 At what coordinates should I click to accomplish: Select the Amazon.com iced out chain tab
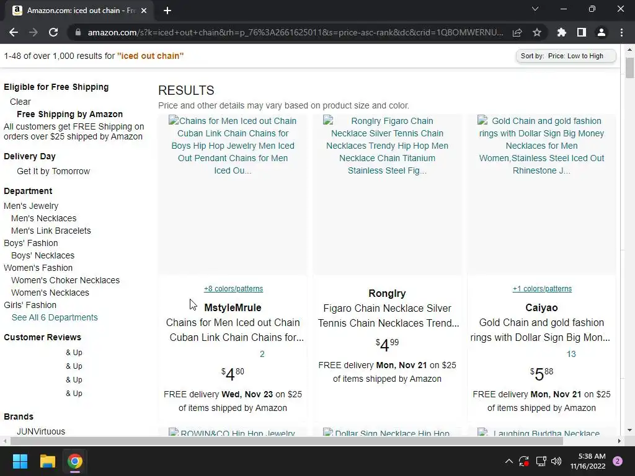coord(79,11)
